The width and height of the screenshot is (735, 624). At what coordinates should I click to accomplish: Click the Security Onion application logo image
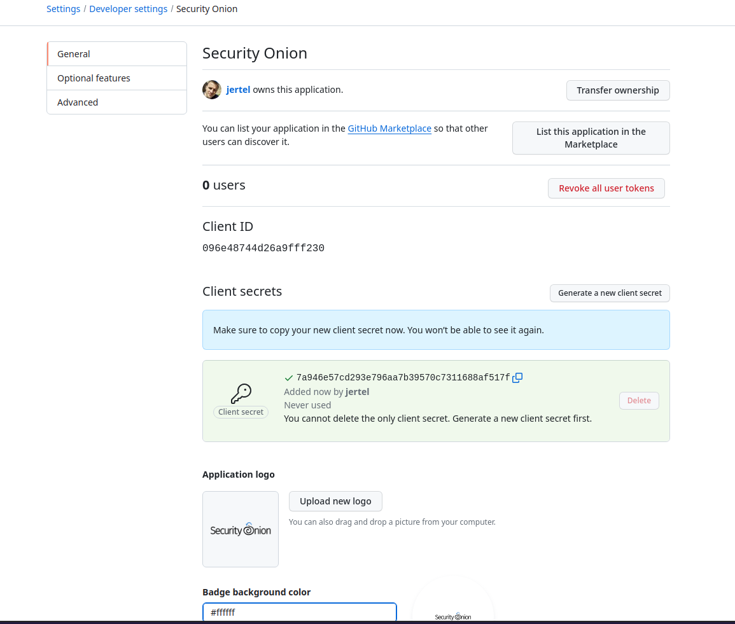coord(241,529)
